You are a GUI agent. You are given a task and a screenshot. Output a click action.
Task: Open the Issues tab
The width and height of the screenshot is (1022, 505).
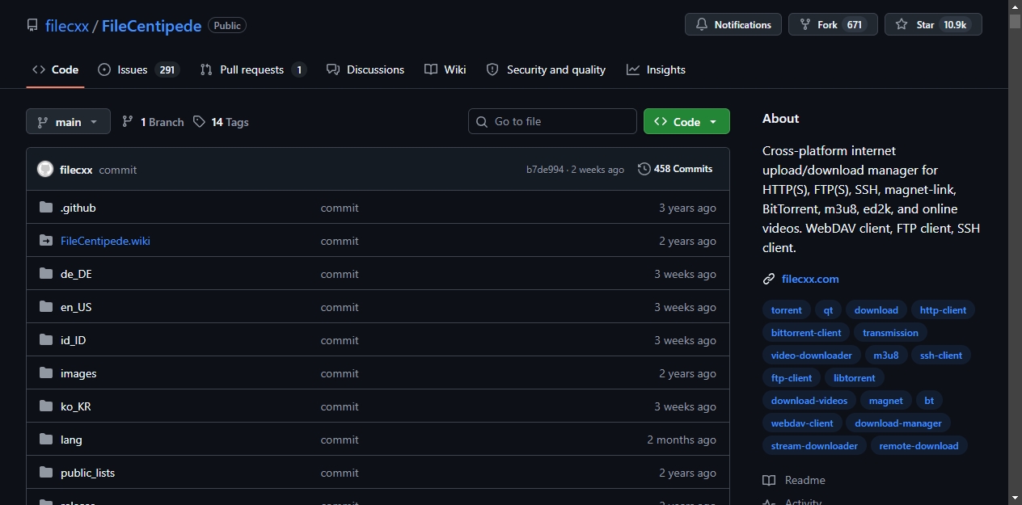point(137,69)
